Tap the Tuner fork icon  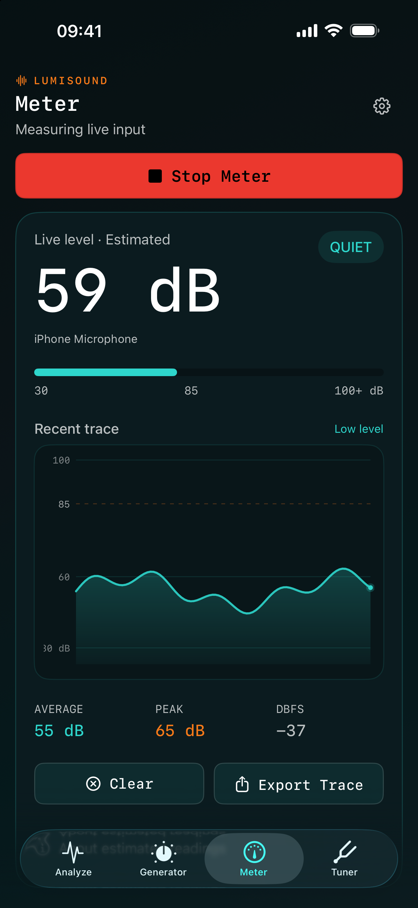(345, 852)
